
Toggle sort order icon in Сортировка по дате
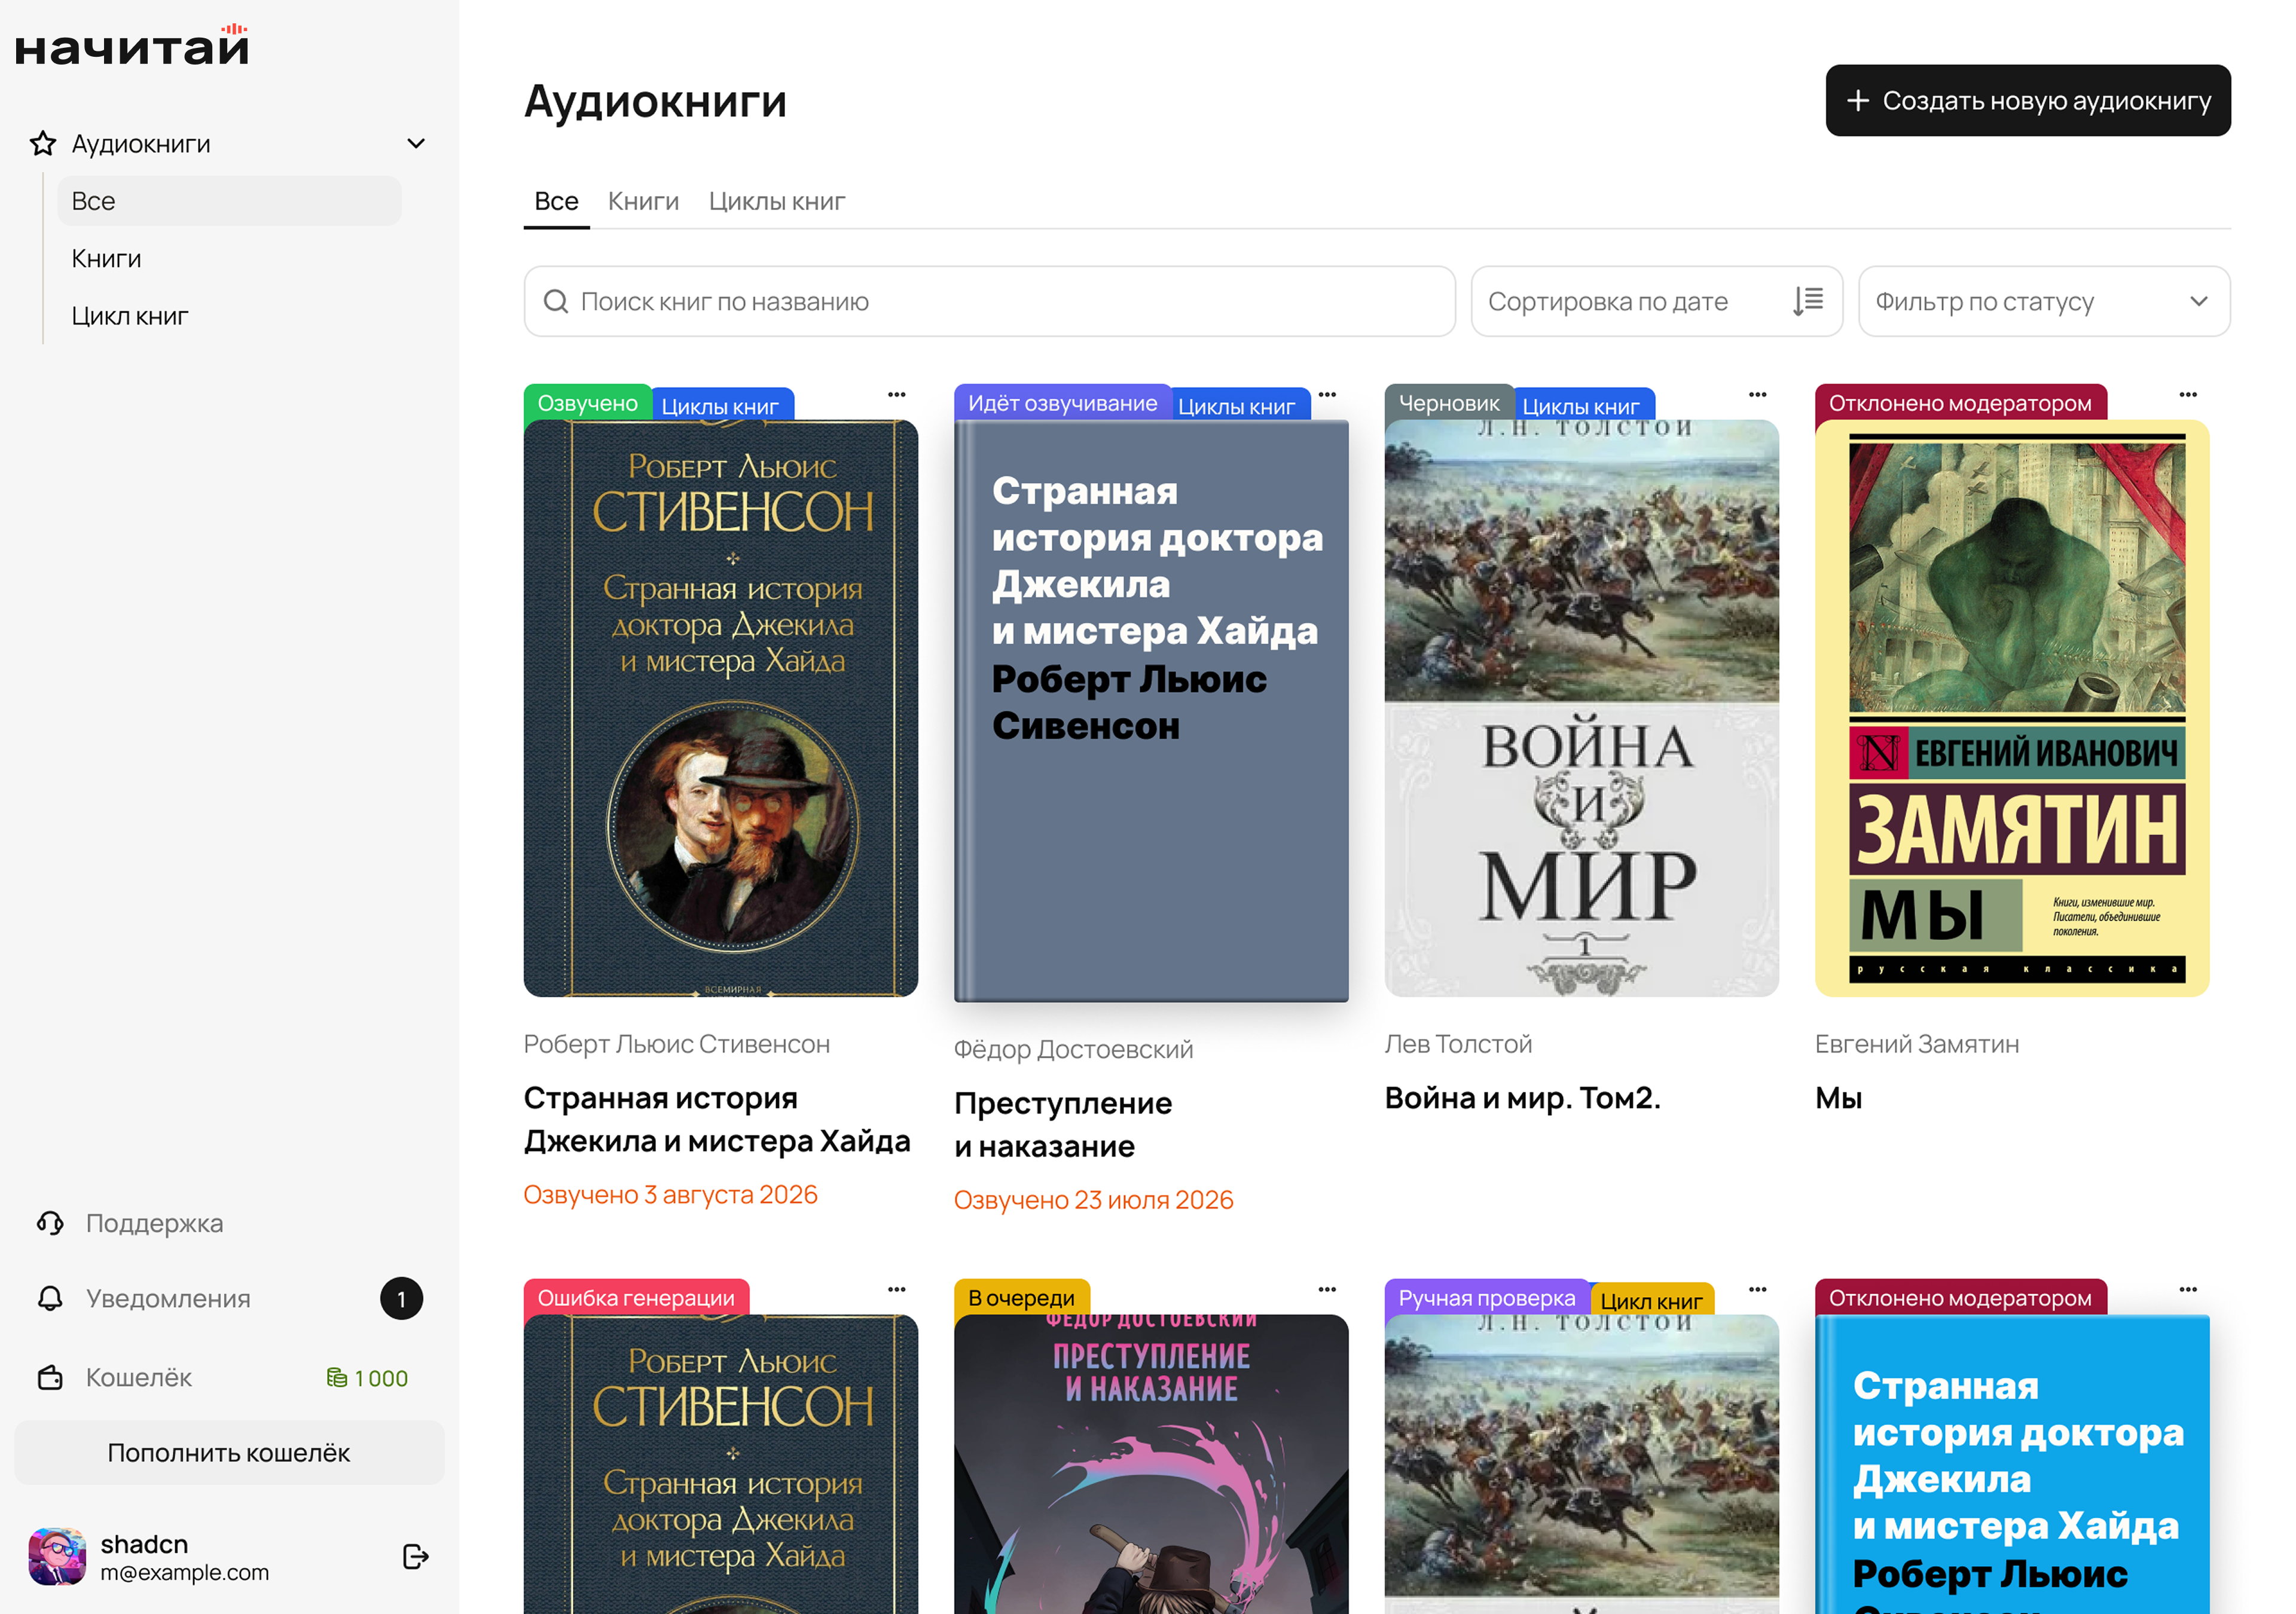[x=1808, y=301]
